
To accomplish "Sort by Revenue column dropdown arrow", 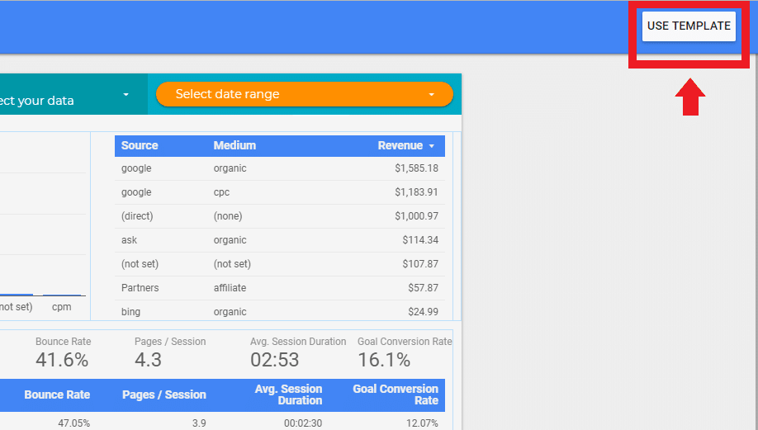I will (432, 146).
